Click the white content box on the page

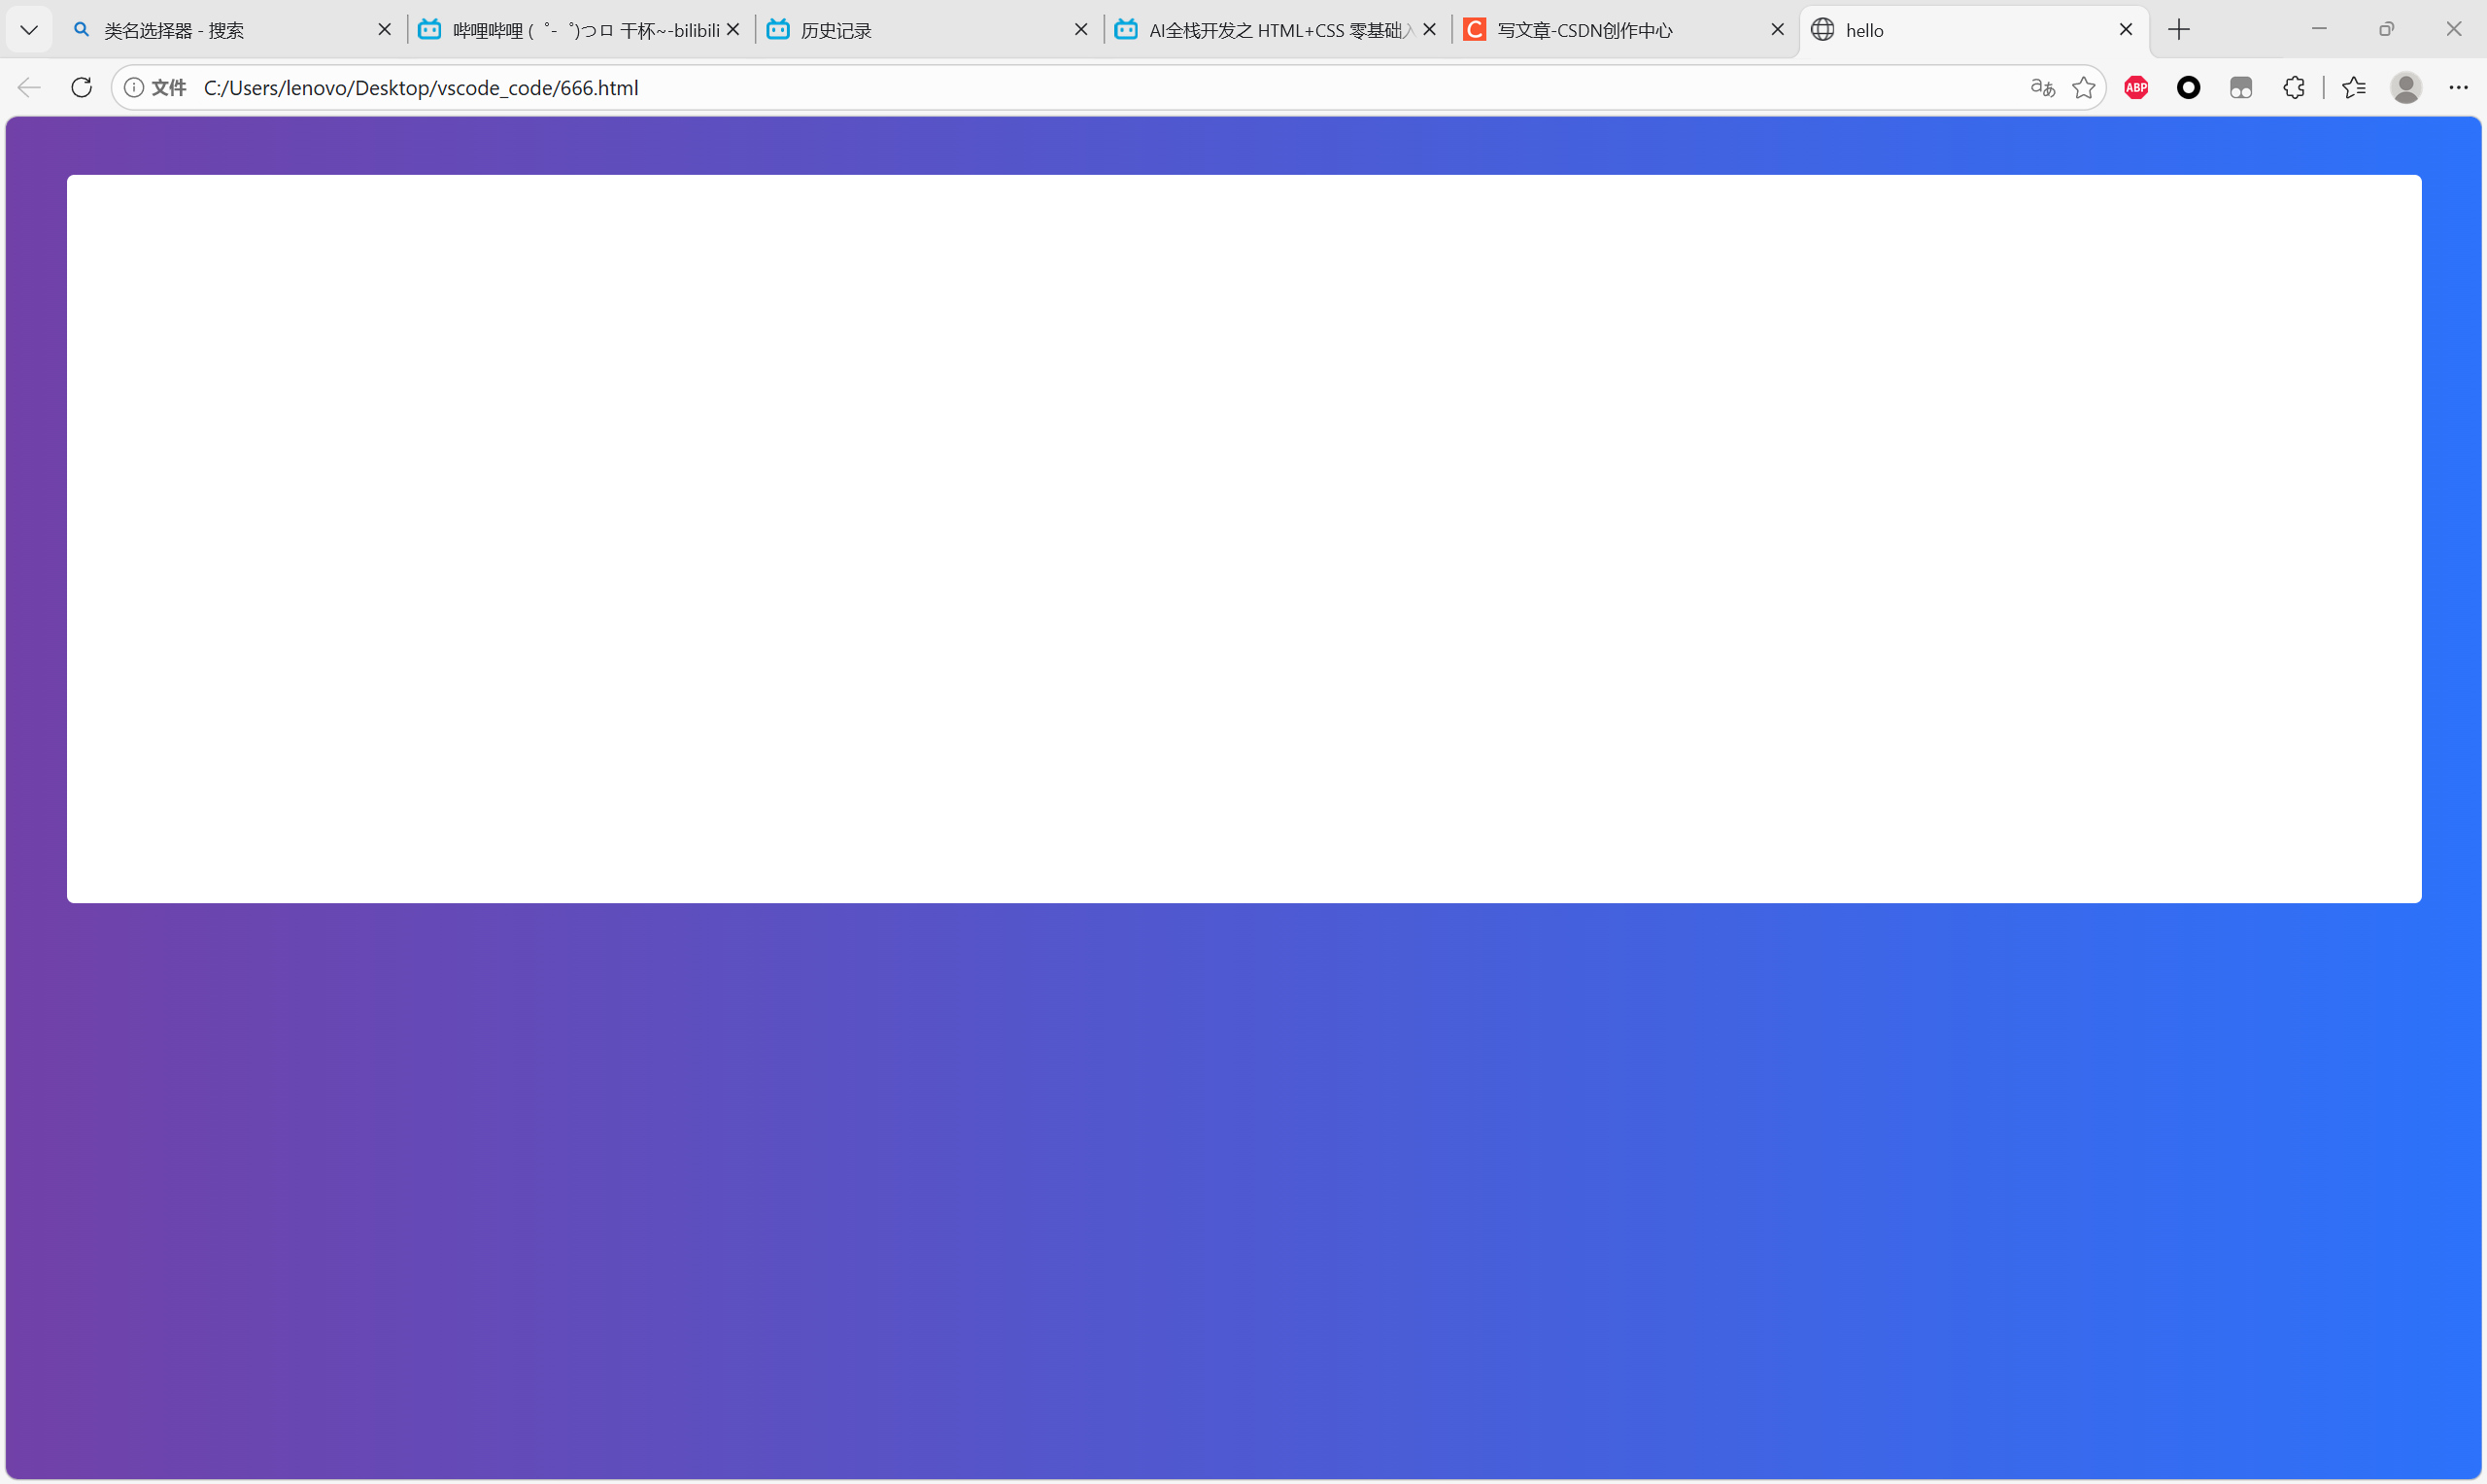[x=1243, y=538]
